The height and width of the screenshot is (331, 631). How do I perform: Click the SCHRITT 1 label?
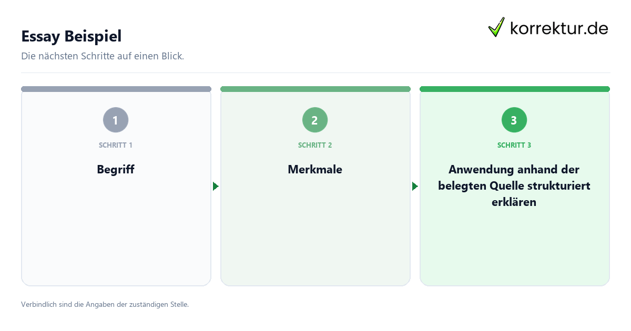pos(116,145)
